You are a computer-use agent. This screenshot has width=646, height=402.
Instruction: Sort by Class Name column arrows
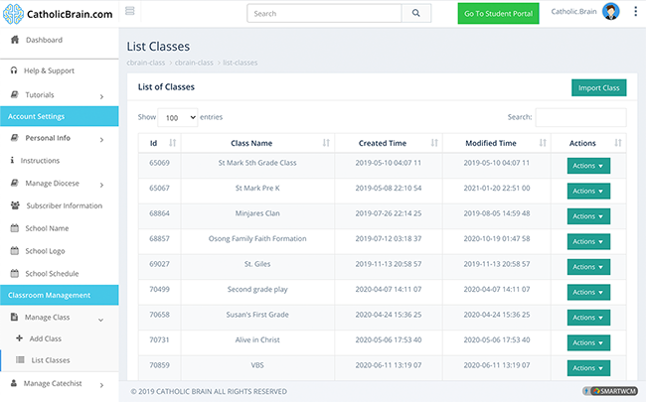coord(326,143)
